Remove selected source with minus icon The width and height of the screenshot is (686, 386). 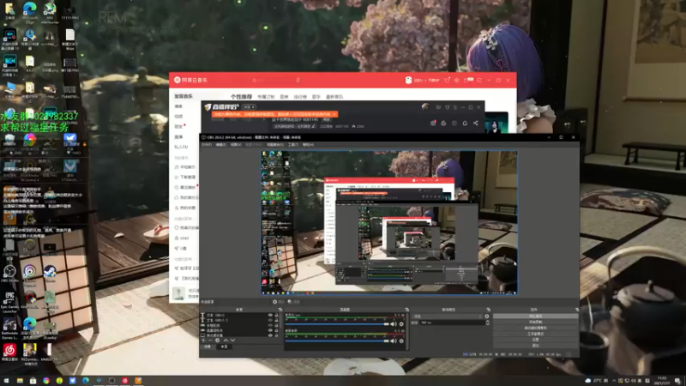[210, 340]
